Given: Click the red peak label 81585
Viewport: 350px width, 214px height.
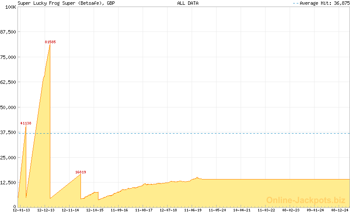Looking at the screenshot, I should click(50, 42).
